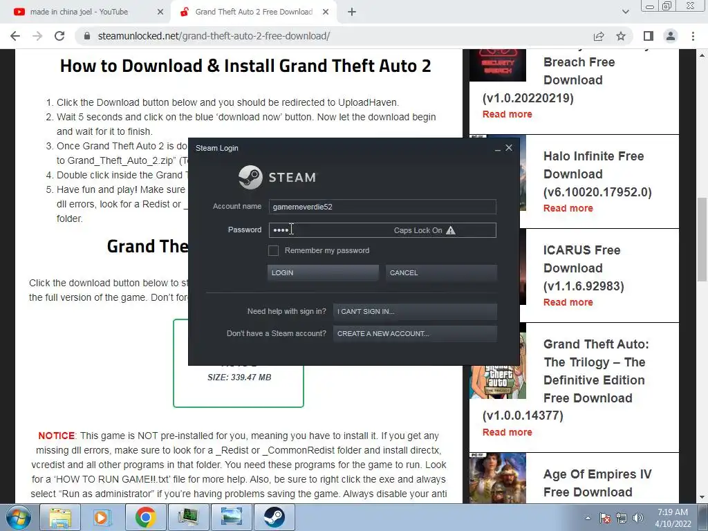The height and width of the screenshot is (531, 708).
Task: Click the Chrome taskbar icon
Action: 145,517
